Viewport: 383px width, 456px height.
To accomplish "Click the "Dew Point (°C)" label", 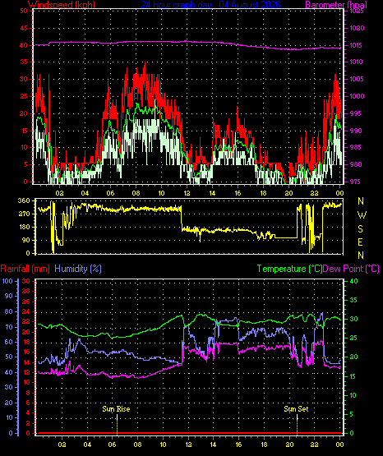I will point(351,269).
